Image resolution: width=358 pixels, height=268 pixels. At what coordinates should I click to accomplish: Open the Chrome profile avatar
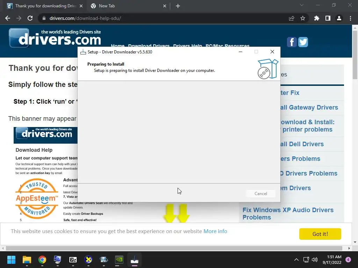click(339, 18)
